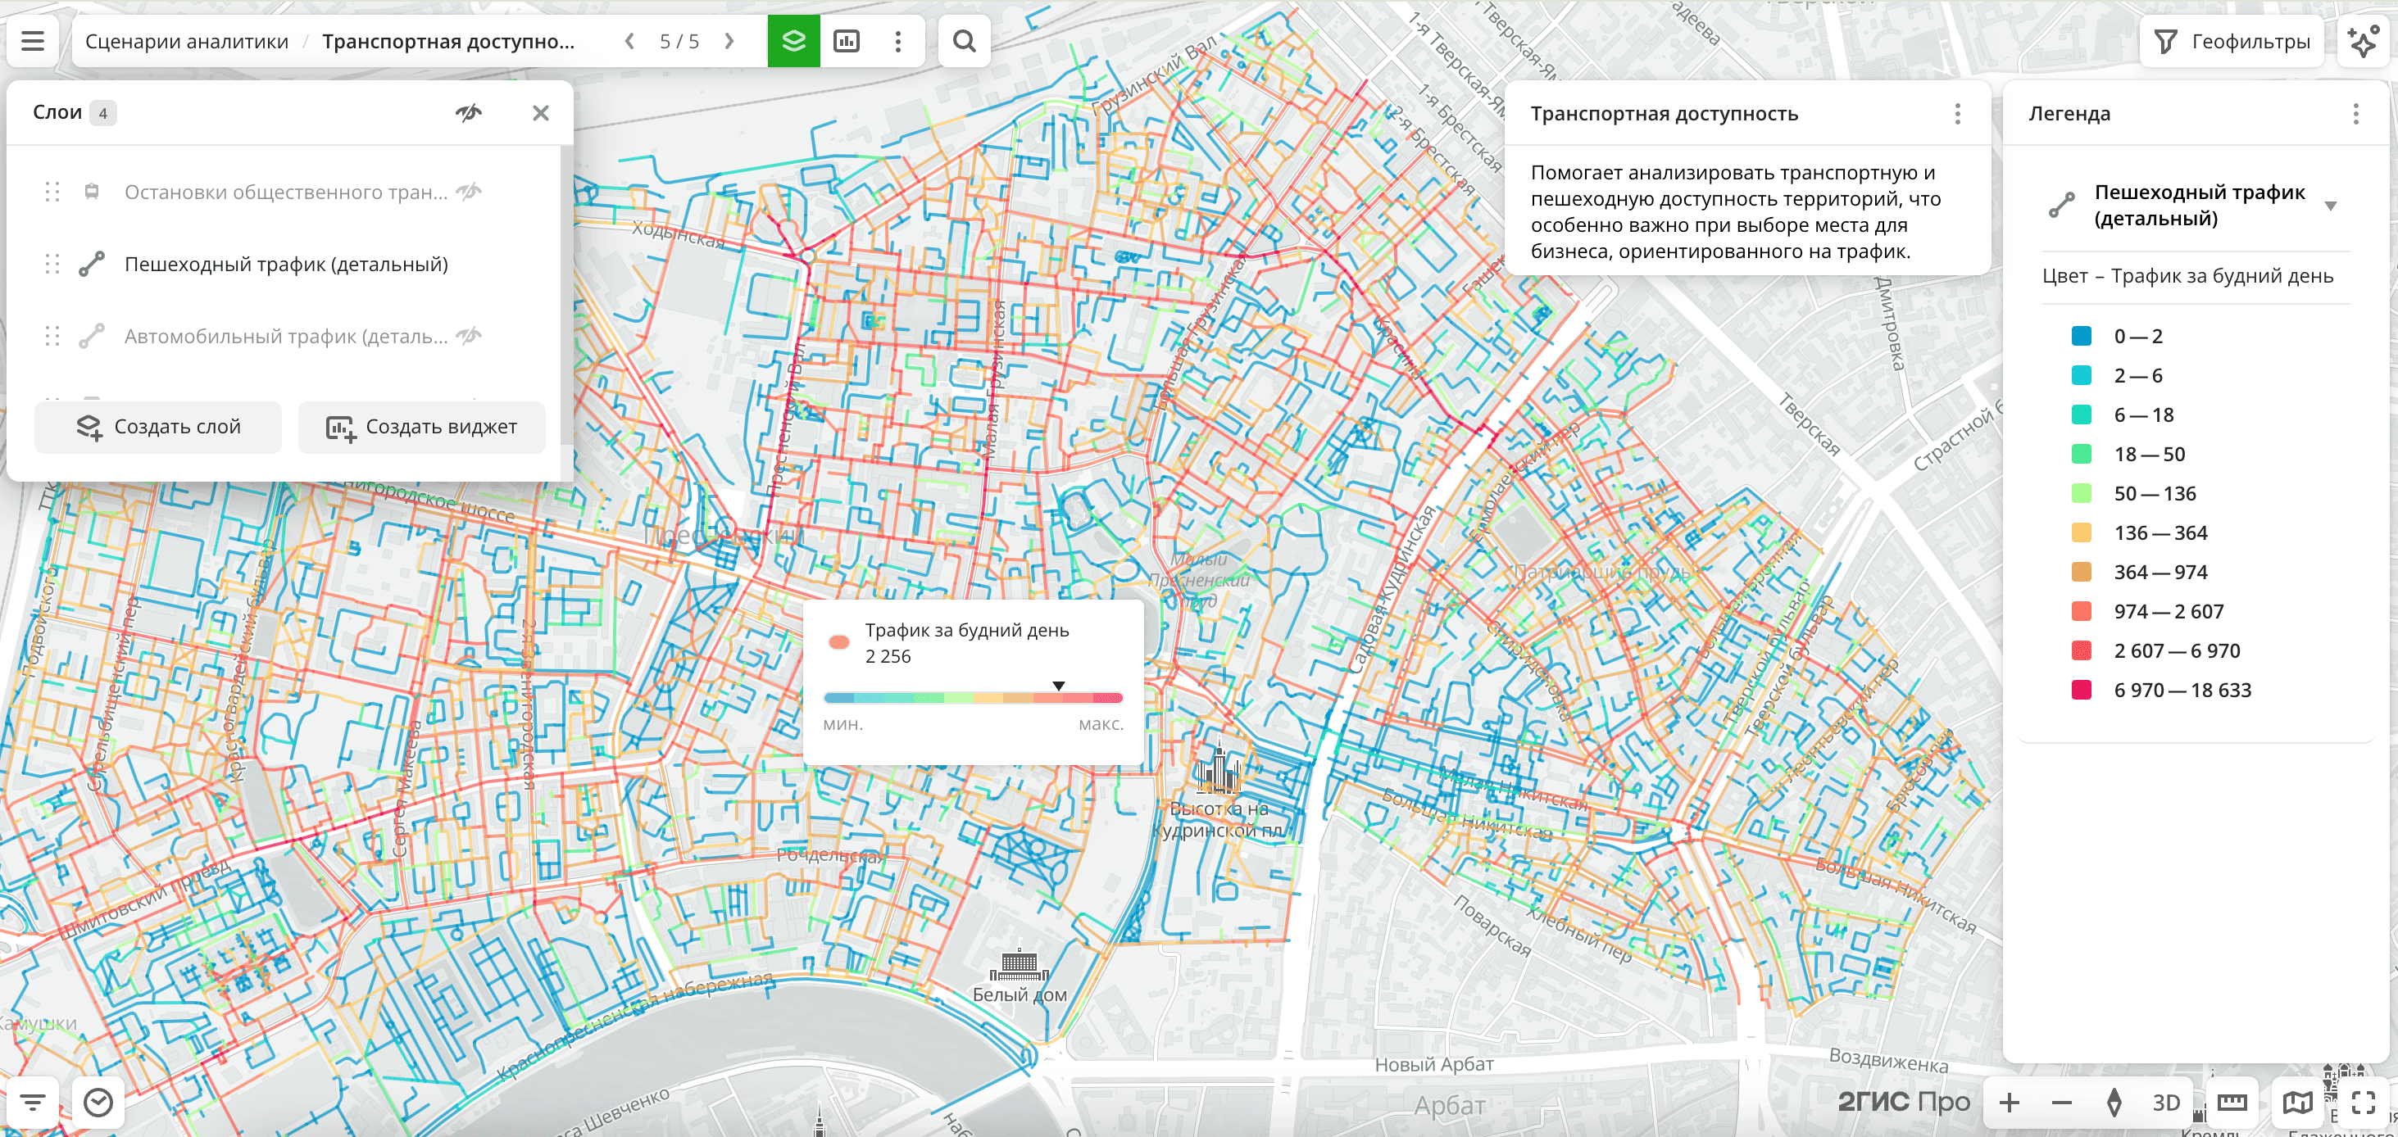Go to Сценарии аналитики breadcrumb
Screen dimensions: 2398x1137
pyautogui.click(x=186, y=41)
